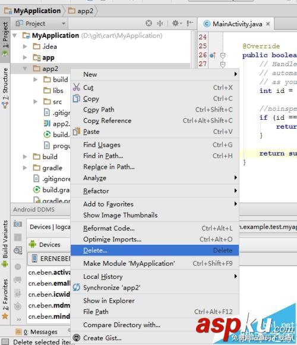Select Make Module 'MyApplication'
Viewport: 297px width, 345px height.
[154, 263]
